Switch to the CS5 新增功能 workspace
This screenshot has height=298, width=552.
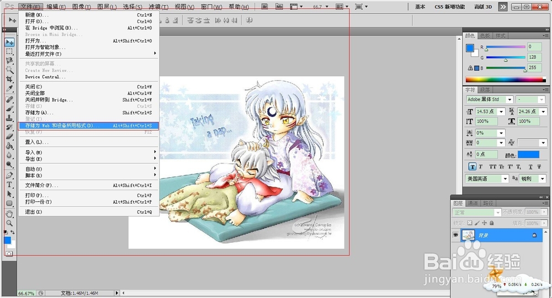point(449,7)
